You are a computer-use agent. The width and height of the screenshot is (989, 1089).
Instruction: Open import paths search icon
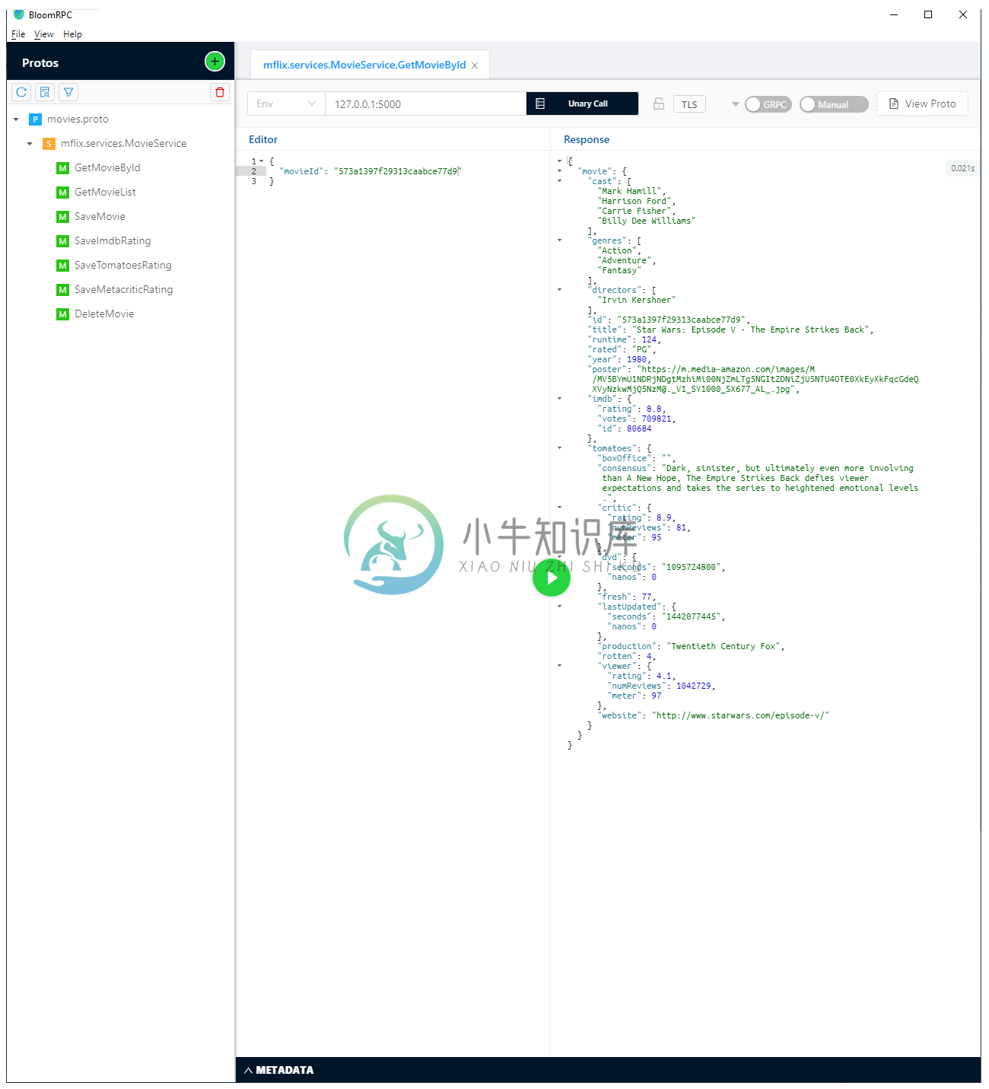click(45, 92)
